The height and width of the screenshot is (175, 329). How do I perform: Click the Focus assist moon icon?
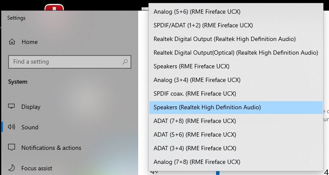click(12, 168)
